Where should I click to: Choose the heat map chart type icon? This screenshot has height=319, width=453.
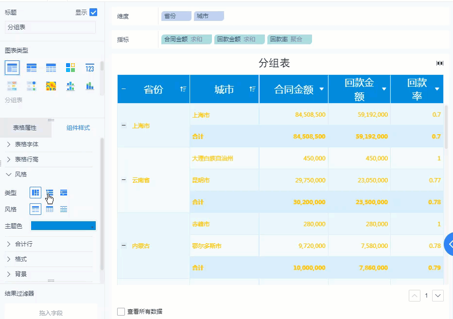(51, 86)
